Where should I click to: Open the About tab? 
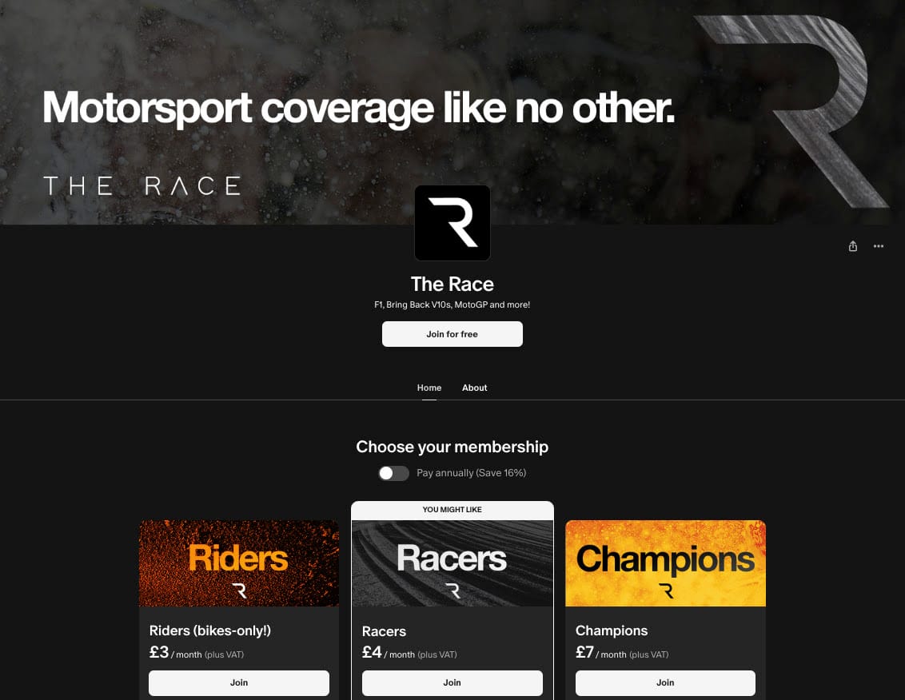474,388
